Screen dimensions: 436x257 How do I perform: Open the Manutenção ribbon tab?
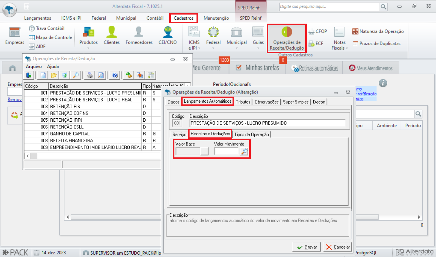pos(216,18)
